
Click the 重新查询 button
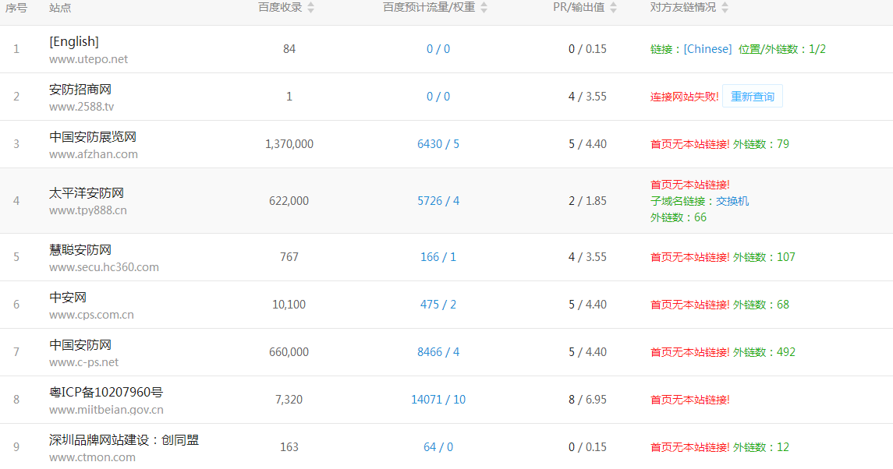click(752, 97)
